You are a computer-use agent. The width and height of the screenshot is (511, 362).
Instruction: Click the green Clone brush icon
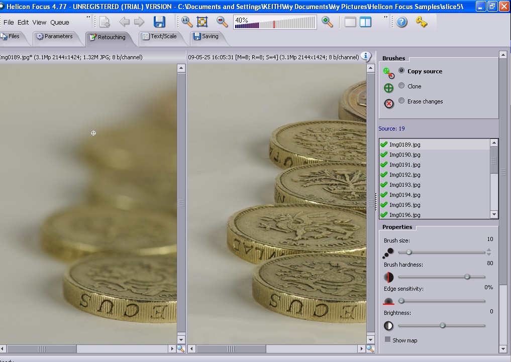[x=388, y=88]
